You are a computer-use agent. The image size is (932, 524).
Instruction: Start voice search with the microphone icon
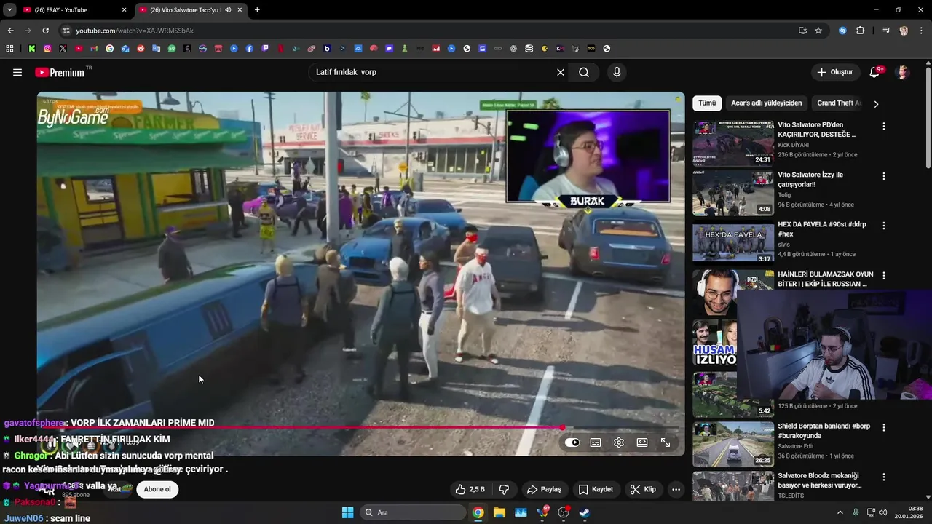(617, 72)
